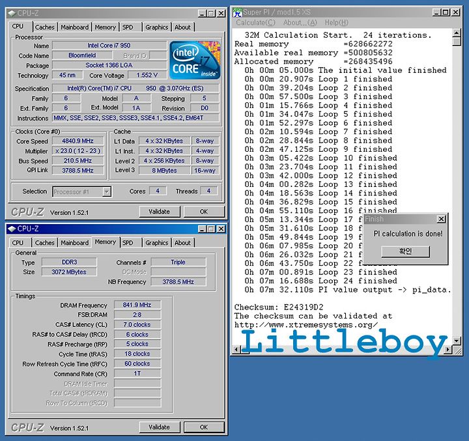
Task: Minimize the Super PI window
Action: pyautogui.click(x=436, y=12)
